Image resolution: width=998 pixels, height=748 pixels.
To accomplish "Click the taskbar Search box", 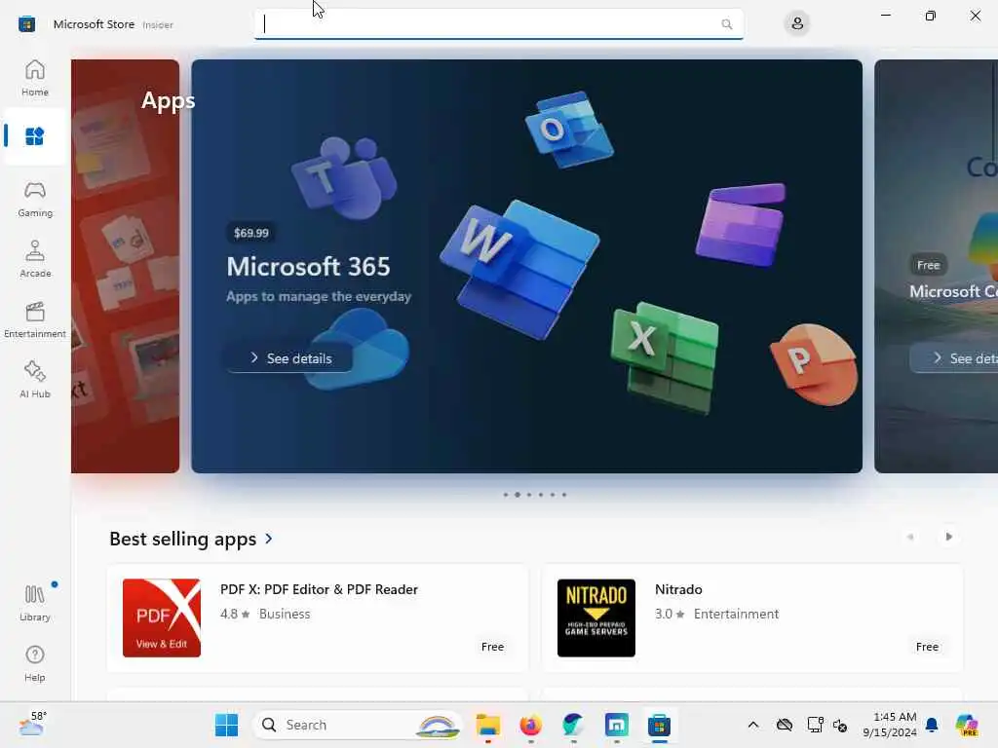I will [x=359, y=725].
